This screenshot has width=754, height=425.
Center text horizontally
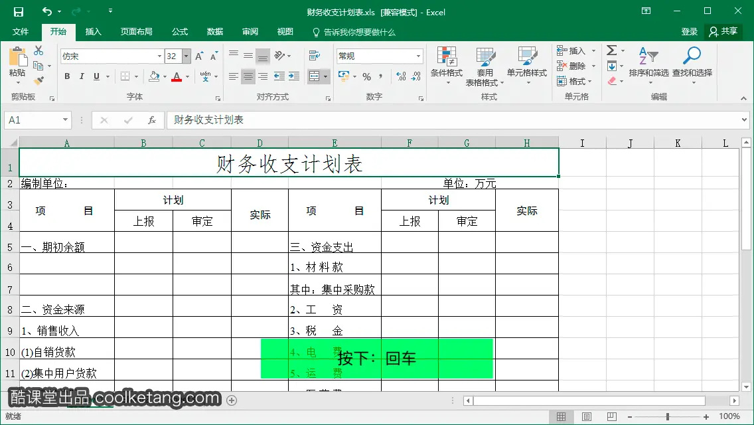click(248, 76)
